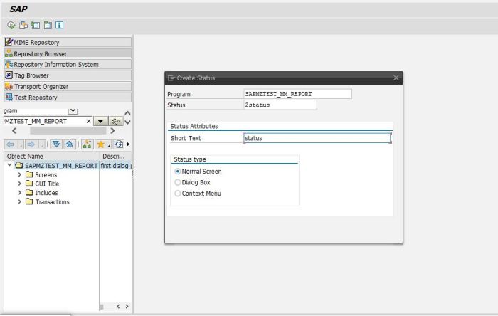Switch to the Transport Organizer tab
The height and width of the screenshot is (316, 498).
66,86
